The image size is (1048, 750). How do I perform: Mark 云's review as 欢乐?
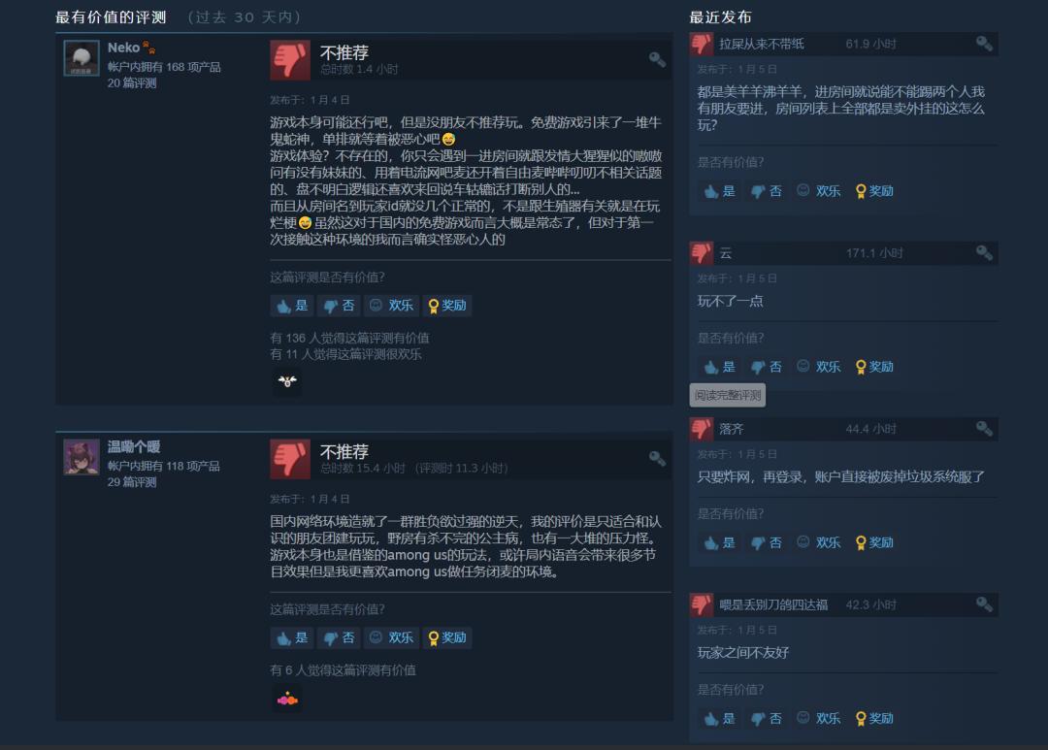click(819, 367)
